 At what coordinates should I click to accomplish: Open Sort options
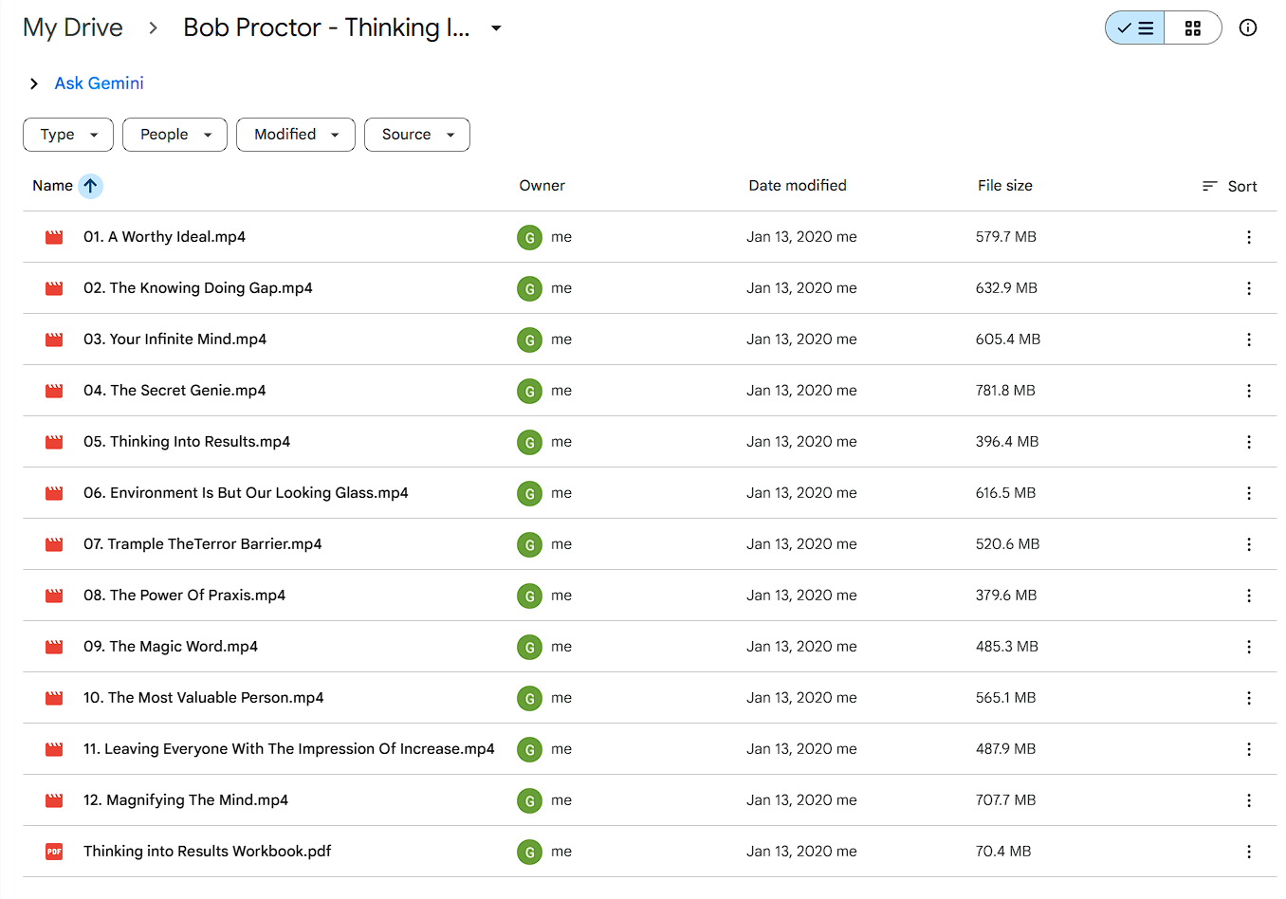(x=1229, y=186)
